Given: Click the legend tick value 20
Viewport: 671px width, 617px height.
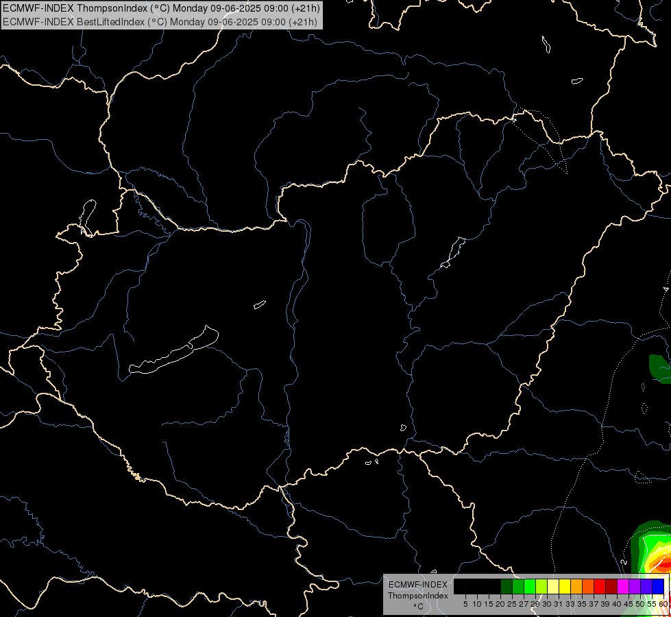Looking at the screenshot, I should (x=500, y=604).
